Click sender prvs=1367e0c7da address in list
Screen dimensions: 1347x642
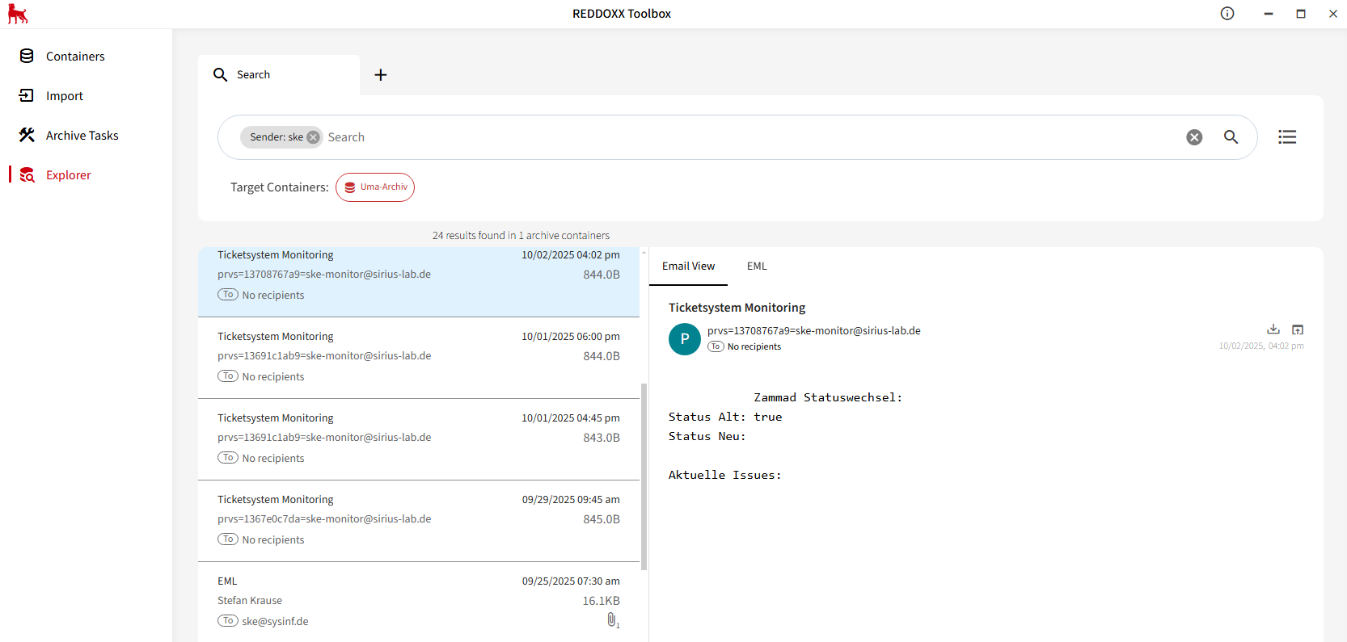tap(324, 519)
